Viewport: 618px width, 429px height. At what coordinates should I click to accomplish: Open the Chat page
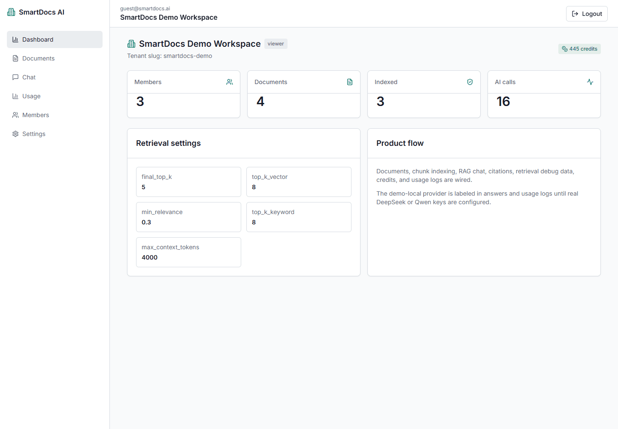tap(55, 77)
